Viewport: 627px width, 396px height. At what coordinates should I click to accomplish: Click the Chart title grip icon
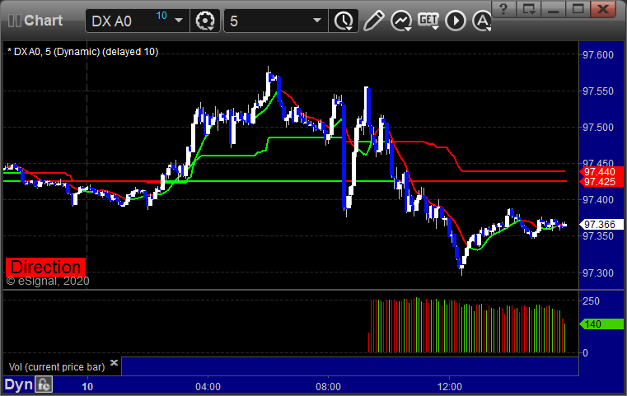point(14,21)
